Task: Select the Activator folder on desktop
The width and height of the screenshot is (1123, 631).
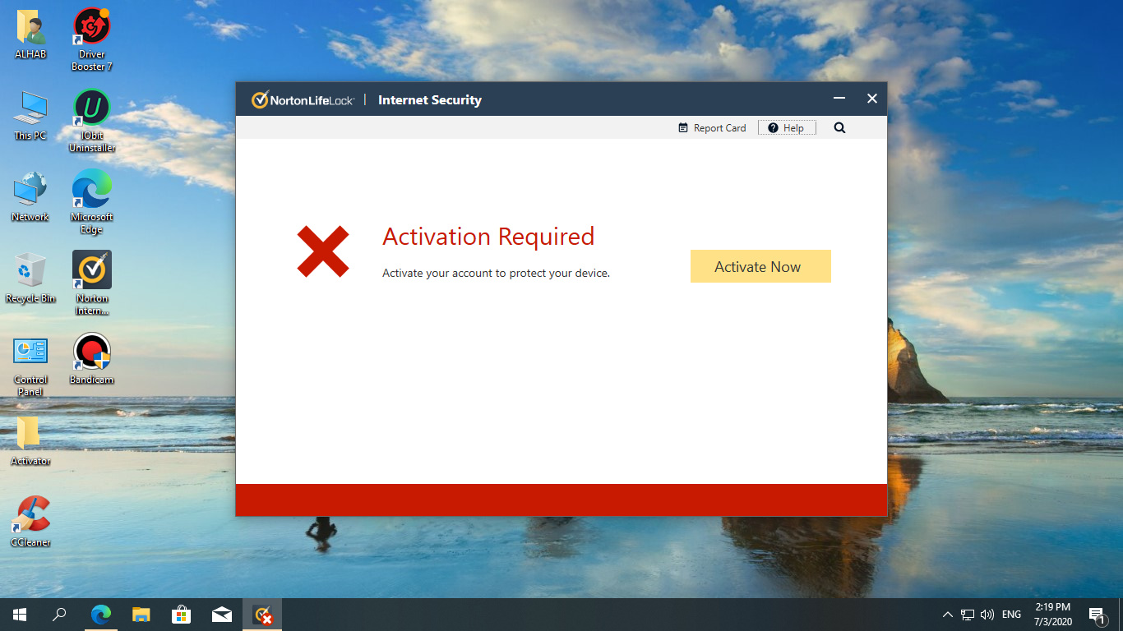Action: 30,441
